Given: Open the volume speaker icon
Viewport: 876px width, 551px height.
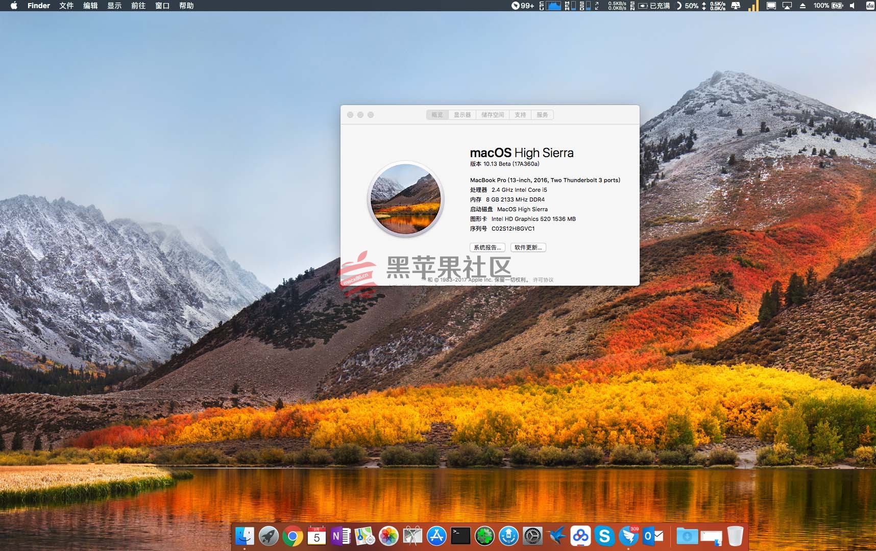Looking at the screenshot, I should click(852, 6).
